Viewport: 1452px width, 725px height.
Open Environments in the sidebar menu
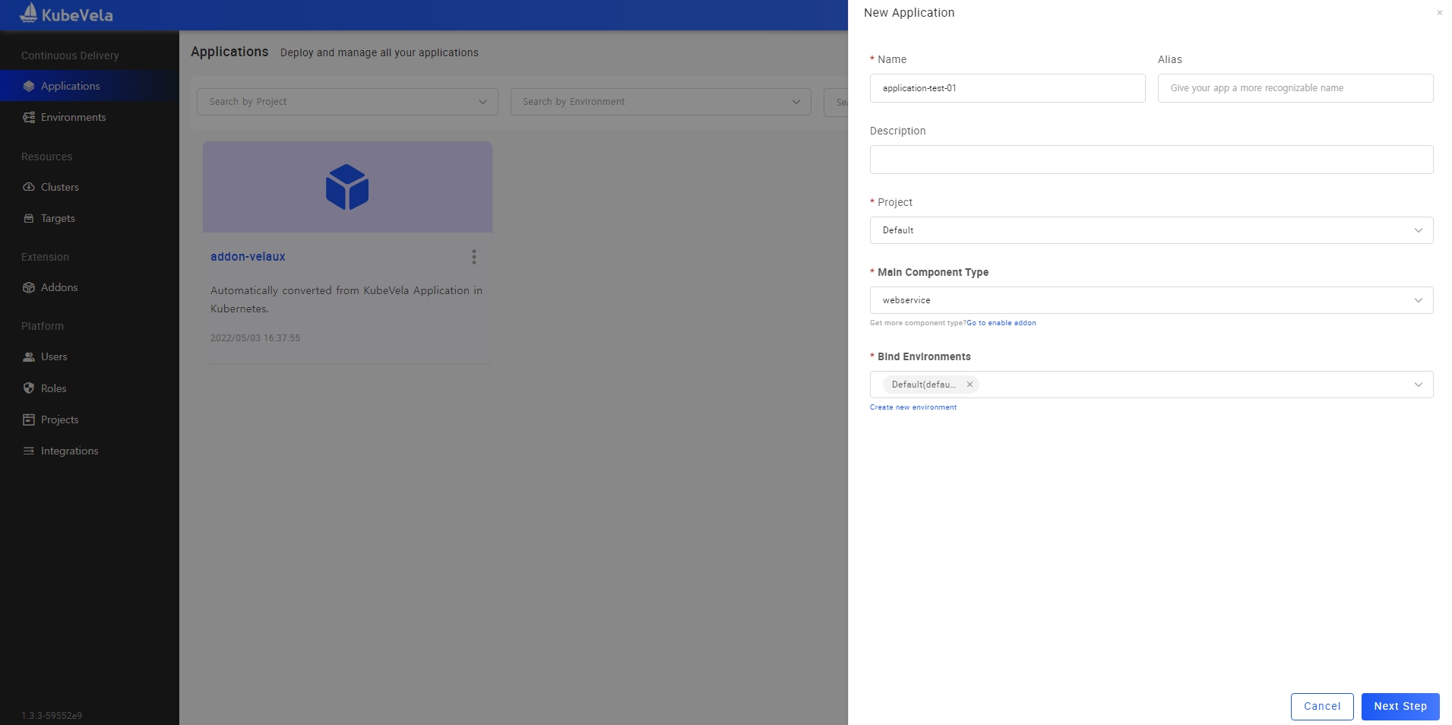[73, 117]
